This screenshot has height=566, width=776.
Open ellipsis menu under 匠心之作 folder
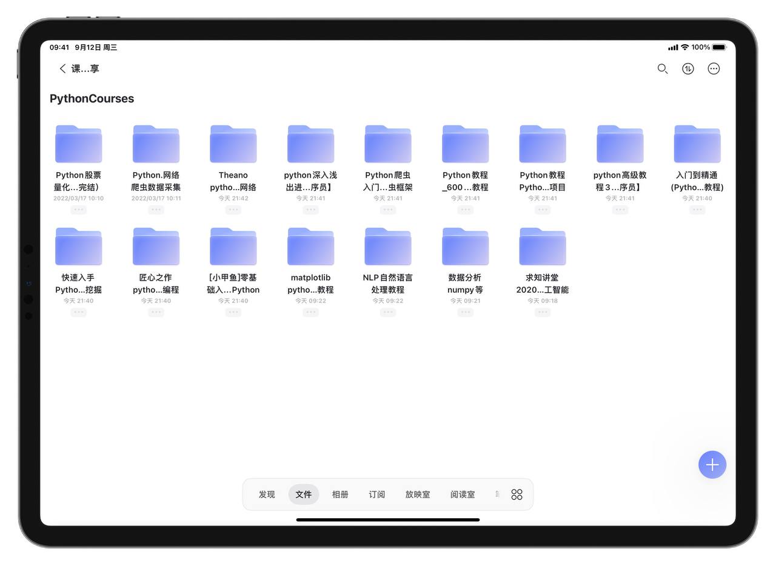click(x=156, y=312)
